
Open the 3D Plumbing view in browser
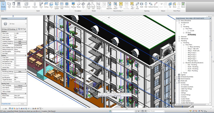(x=192, y=35)
